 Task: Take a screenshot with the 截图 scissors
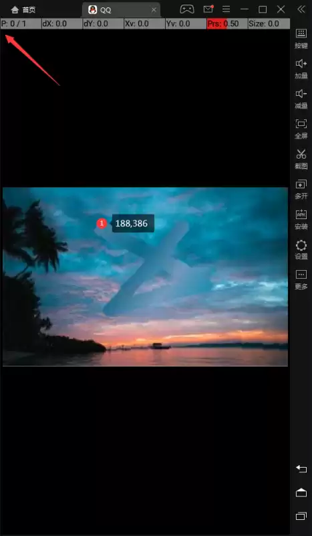pos(301,159)
